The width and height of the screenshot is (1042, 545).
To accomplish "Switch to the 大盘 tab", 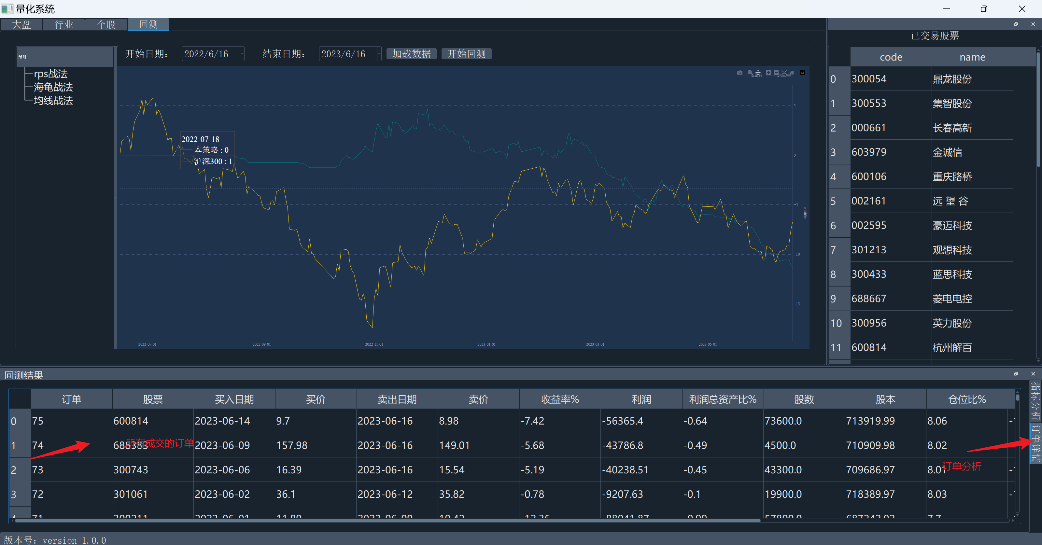I will point(21,24).
